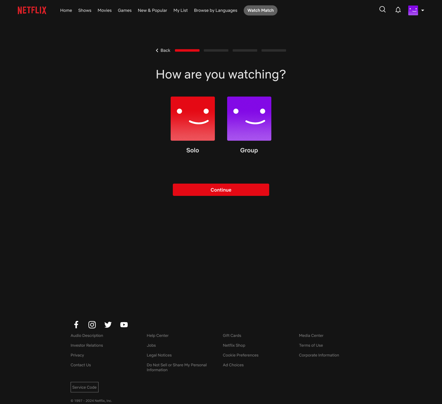Open the Corporate Information link
This screenshot has width=442, height=404.
point(319,355)
